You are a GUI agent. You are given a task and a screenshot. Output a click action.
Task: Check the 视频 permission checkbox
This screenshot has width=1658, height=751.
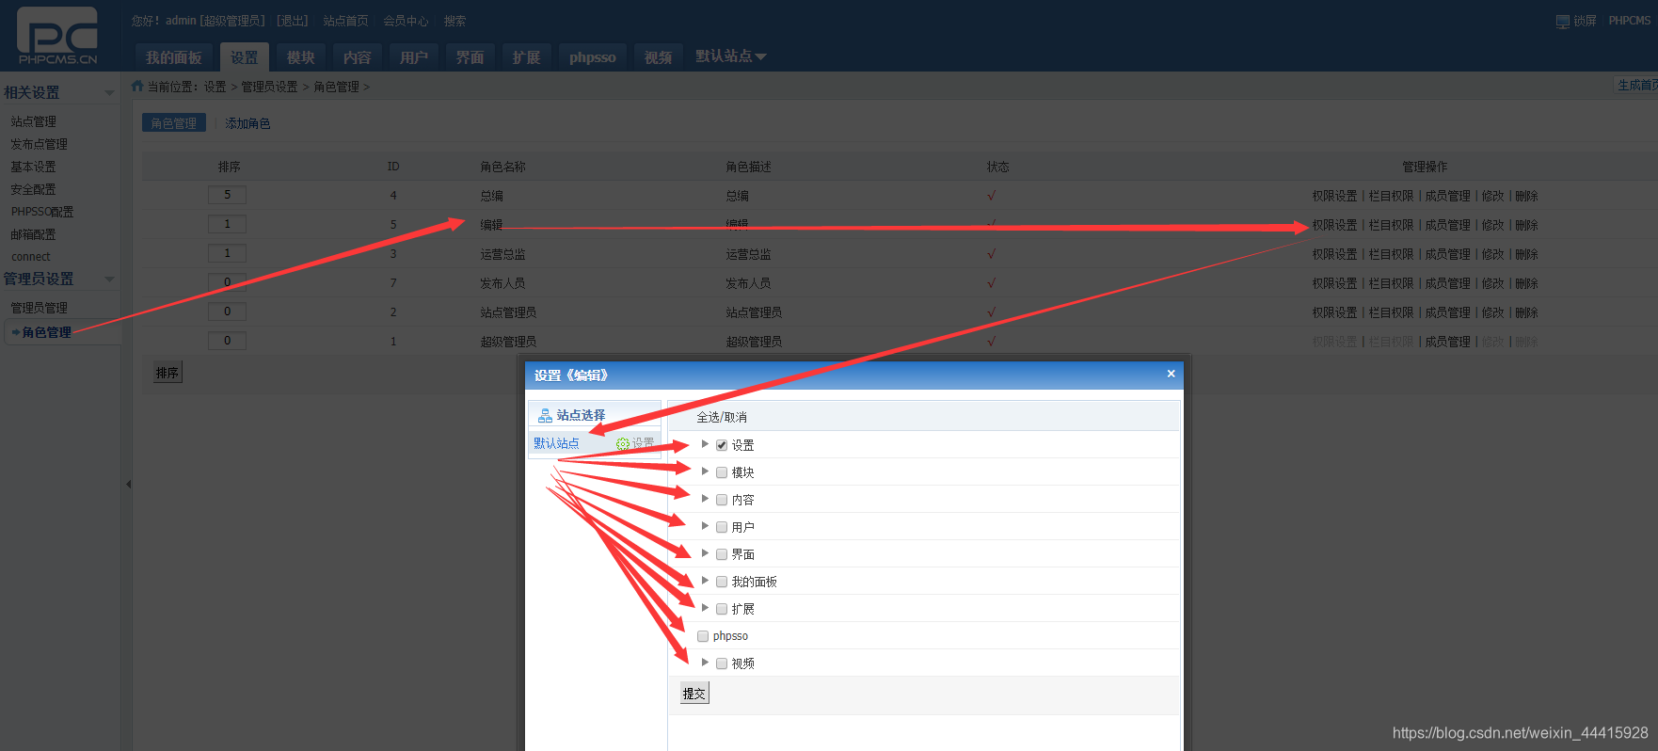(722, 663)
